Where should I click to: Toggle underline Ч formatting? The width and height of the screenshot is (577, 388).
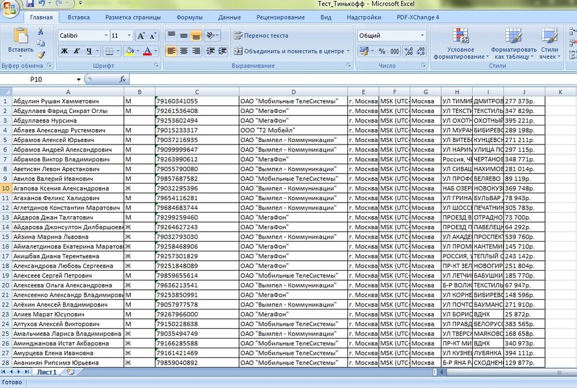(x=89, y=51)
